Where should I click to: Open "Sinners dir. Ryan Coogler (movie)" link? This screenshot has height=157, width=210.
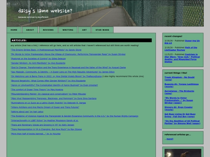coord(178,109)
